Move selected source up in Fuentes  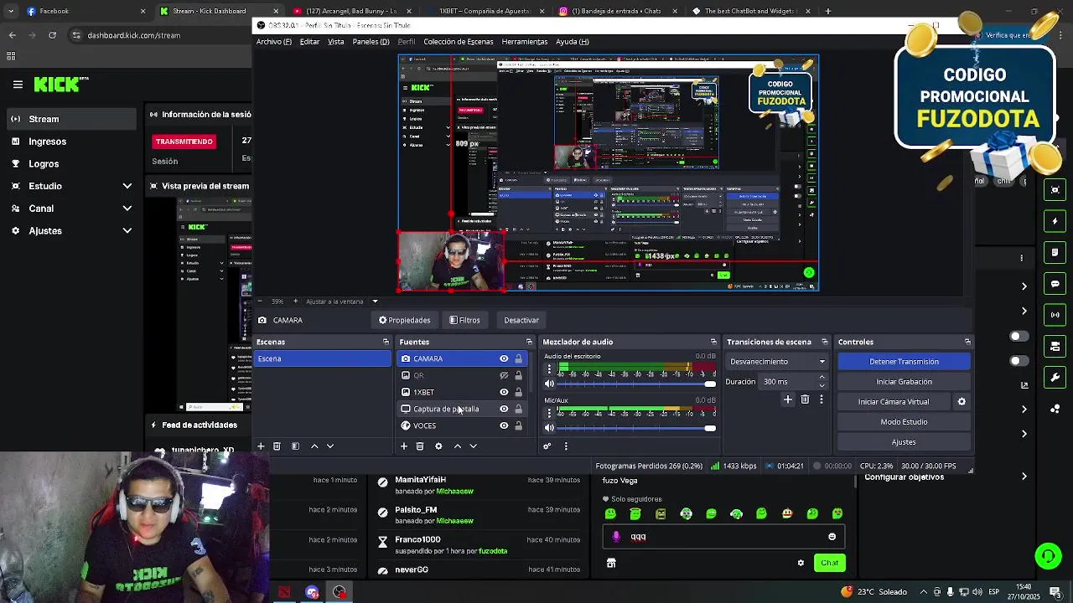[457, 446]
